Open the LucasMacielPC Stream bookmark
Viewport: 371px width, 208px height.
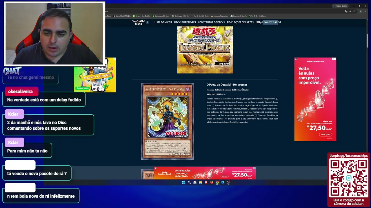161,16
